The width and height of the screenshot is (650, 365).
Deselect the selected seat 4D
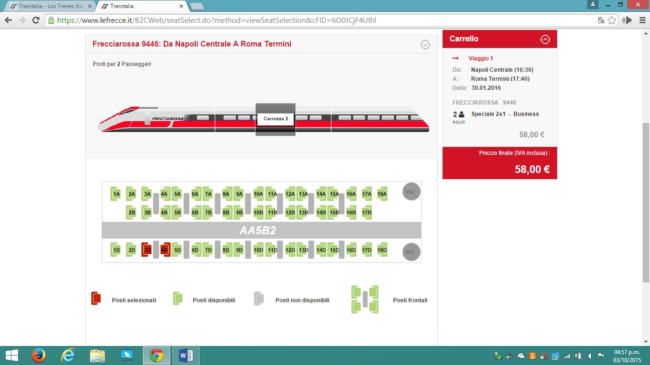pyautogui.click(x=165, y=250)
